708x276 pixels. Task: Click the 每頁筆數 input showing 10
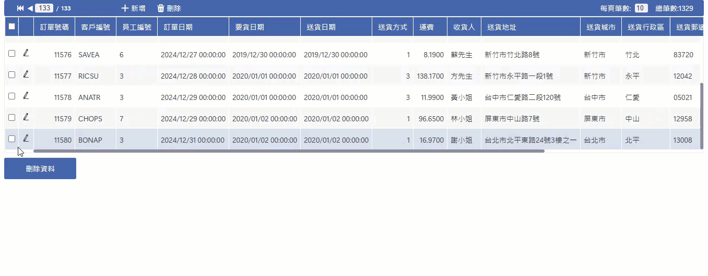[x=642, y=8]
